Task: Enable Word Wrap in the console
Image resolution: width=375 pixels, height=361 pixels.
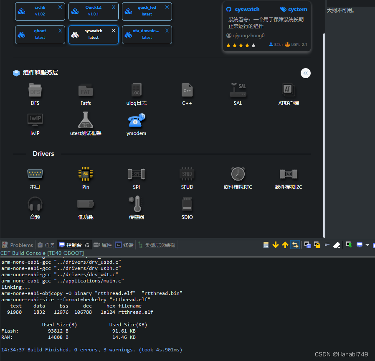Action: pos(328,245)
